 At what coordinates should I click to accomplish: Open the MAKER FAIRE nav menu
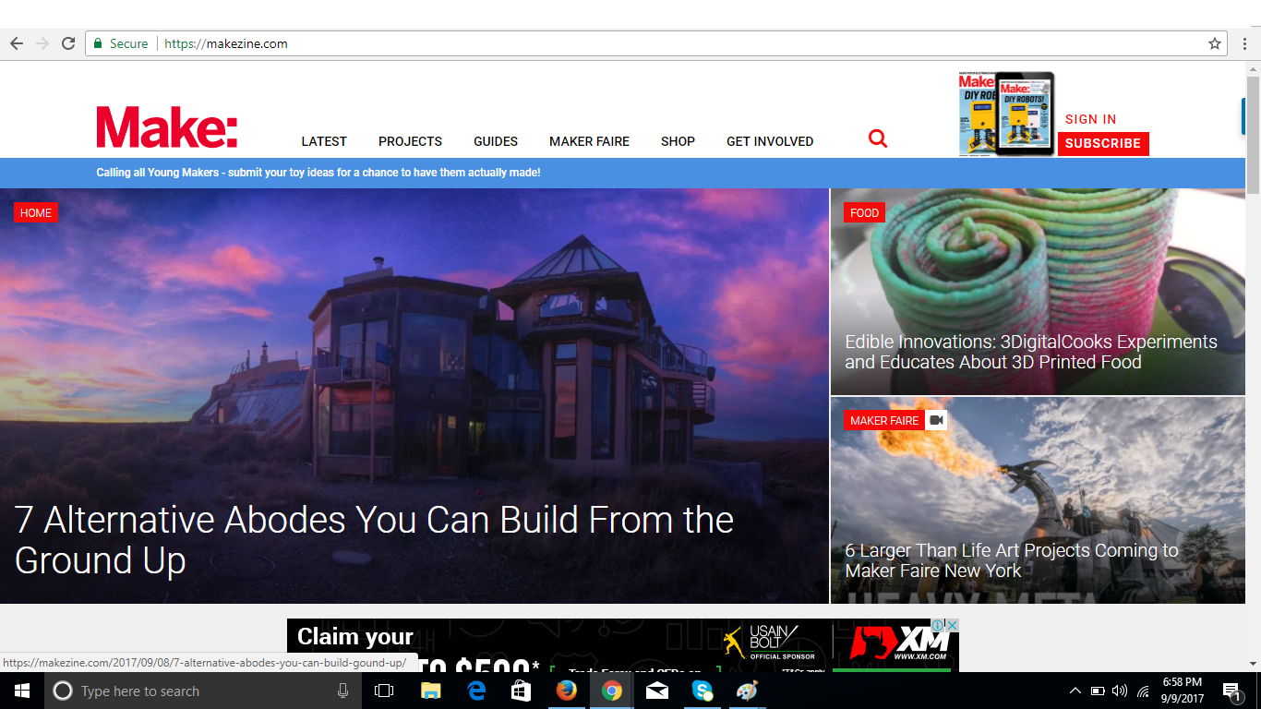tap(589, 141)
